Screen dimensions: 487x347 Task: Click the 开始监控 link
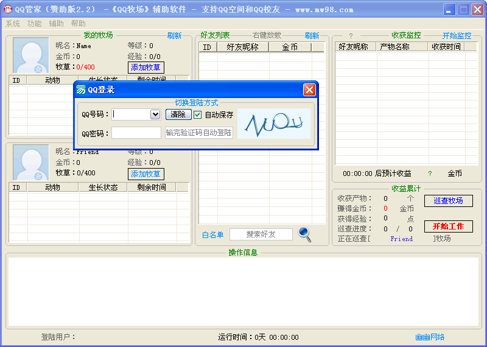457,36
